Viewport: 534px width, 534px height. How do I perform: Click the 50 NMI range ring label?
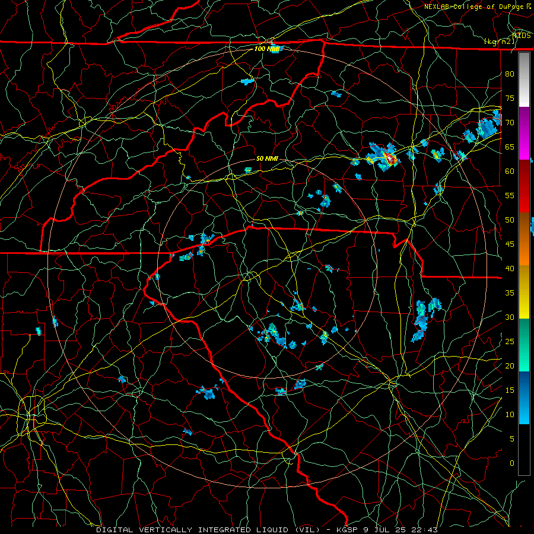266,158
